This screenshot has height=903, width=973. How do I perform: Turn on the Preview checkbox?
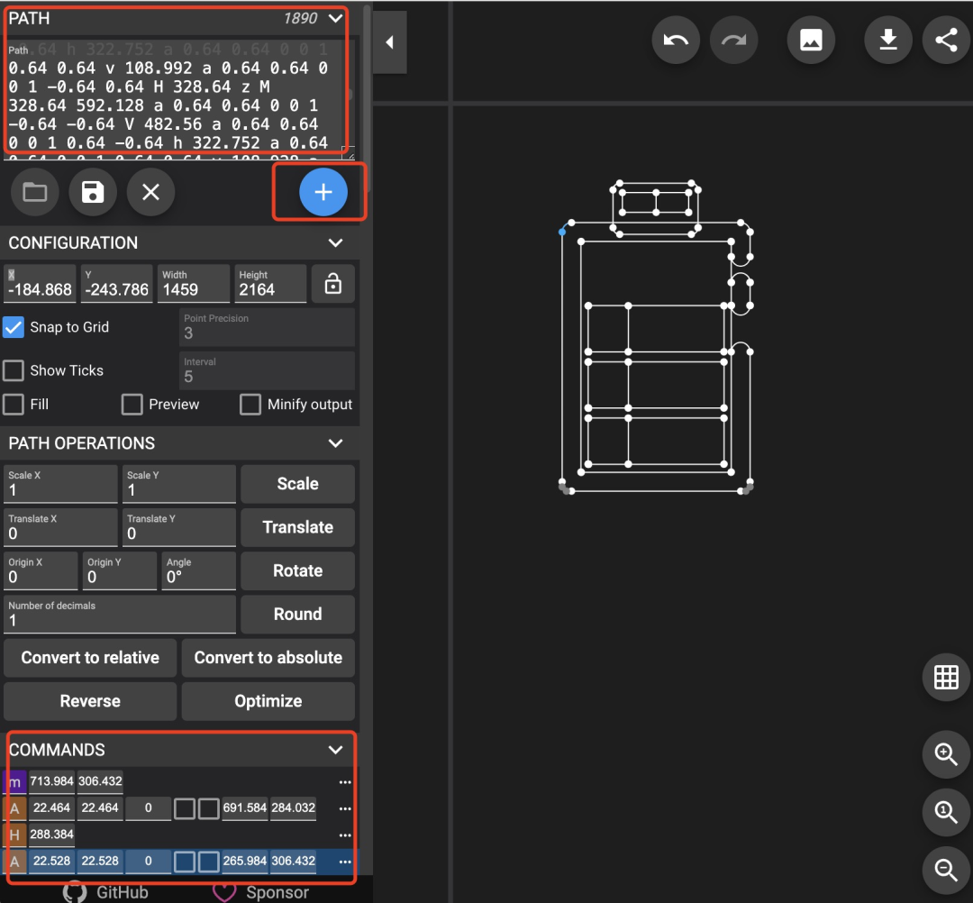pos(132,405)
